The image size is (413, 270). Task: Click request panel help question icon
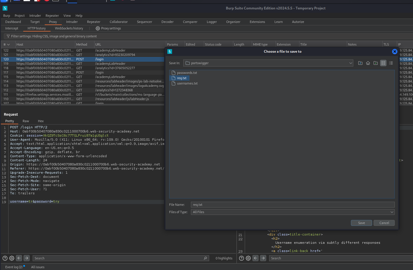pos(5,258)
